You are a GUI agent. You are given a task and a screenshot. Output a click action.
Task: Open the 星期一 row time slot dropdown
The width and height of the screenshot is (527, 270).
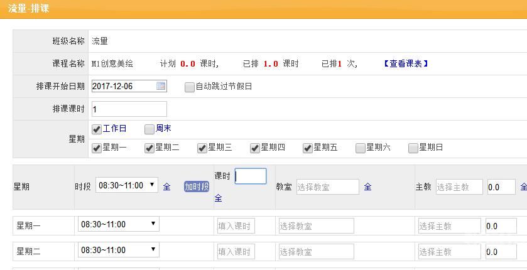tap(119, 224)
